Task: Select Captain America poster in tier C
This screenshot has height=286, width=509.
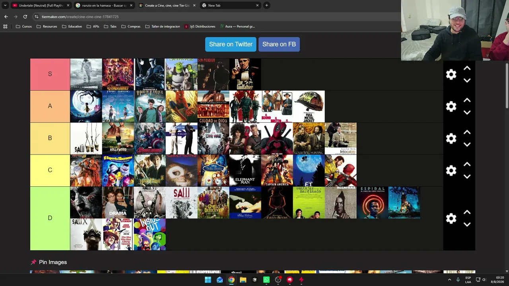Action: 277,170
